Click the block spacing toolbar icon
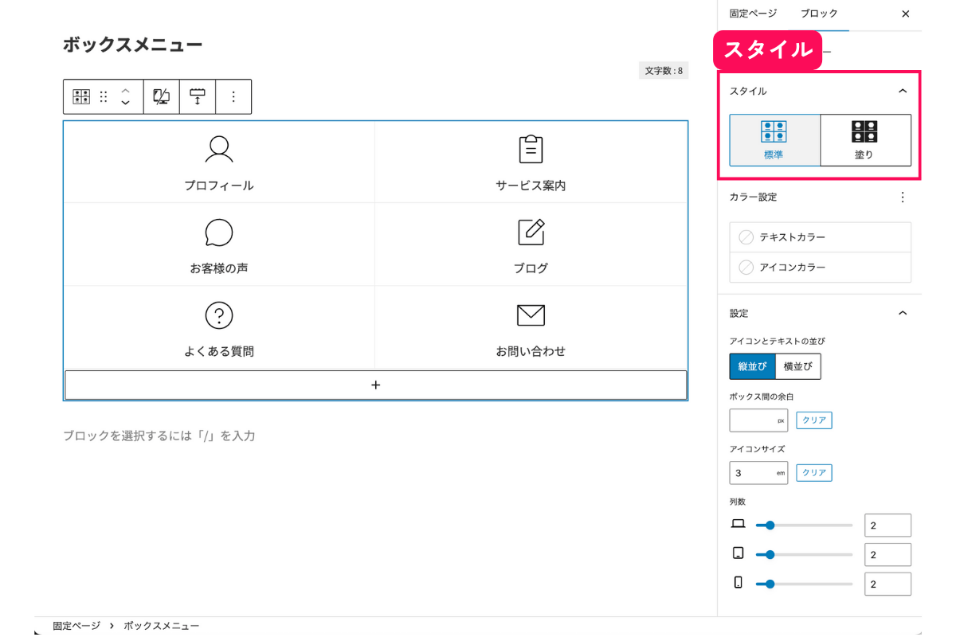The width and height of the screenshot is (956, 637). click(198, 96)
